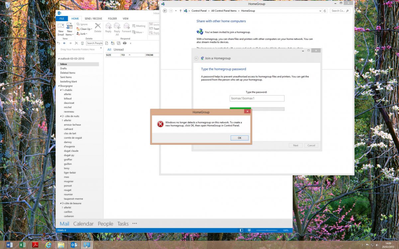Click Cancel in Join a Homegroup wizard
The height and width of the screenshot is (249, 399).
click(311, 145)
